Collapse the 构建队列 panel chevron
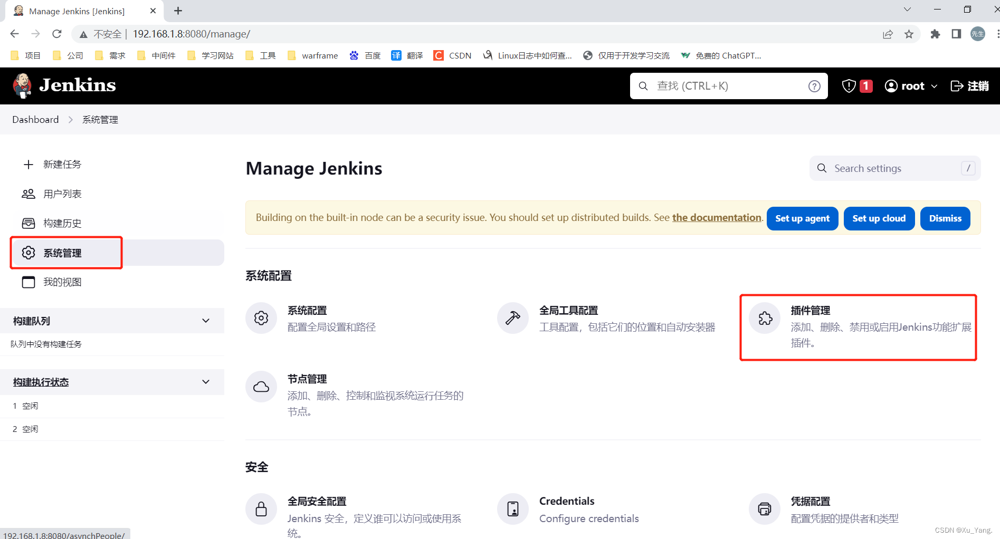The image size is (1000, 539). [206, 321]
